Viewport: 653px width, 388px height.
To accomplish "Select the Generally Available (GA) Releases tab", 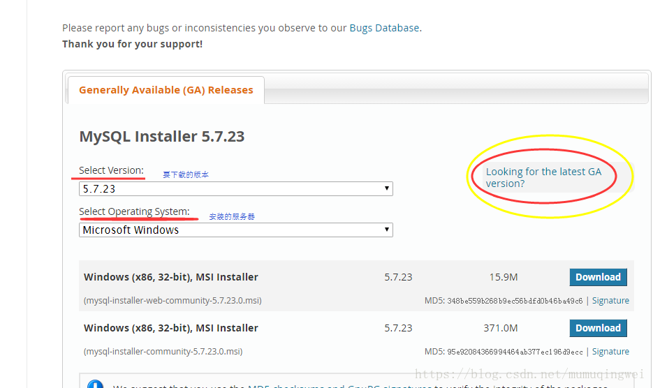I will pyautogui.click(x=166, y=90).
